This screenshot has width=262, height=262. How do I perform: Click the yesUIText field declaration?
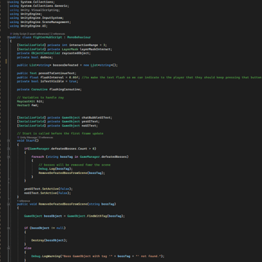tap(58, 122)
